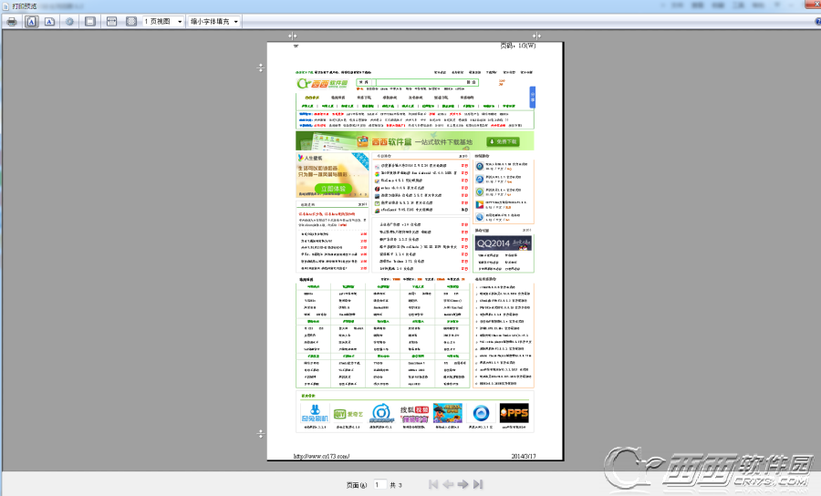Select Landscape page orientation
Image resolution: width=821 pixels, height=496 pixels.
tap(50, 22)
